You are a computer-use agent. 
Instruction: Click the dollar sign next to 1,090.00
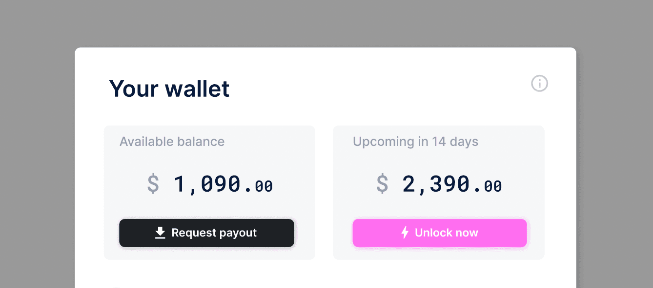153,184
